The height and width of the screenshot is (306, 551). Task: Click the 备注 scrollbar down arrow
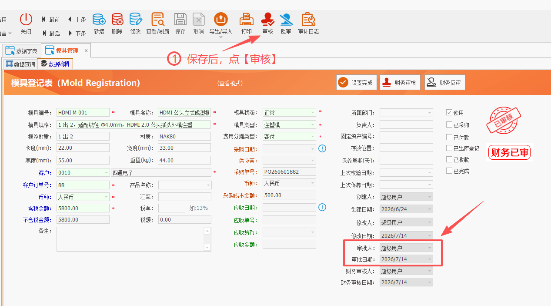point(207,248)
